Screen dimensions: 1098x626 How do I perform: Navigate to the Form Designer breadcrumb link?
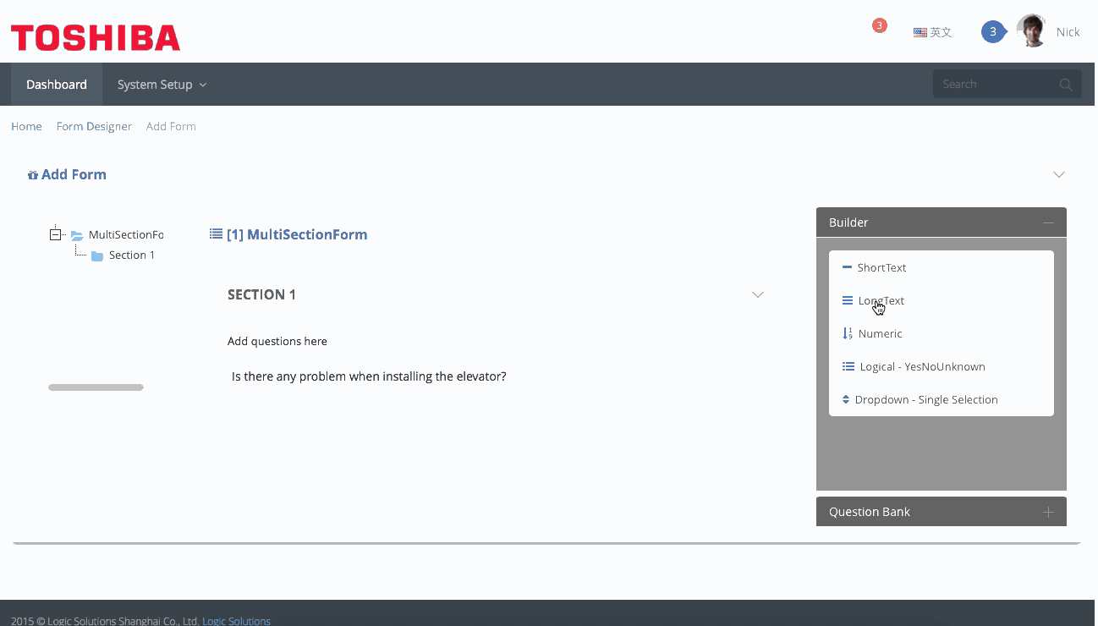pyautogui.click(x=94, y=126)
